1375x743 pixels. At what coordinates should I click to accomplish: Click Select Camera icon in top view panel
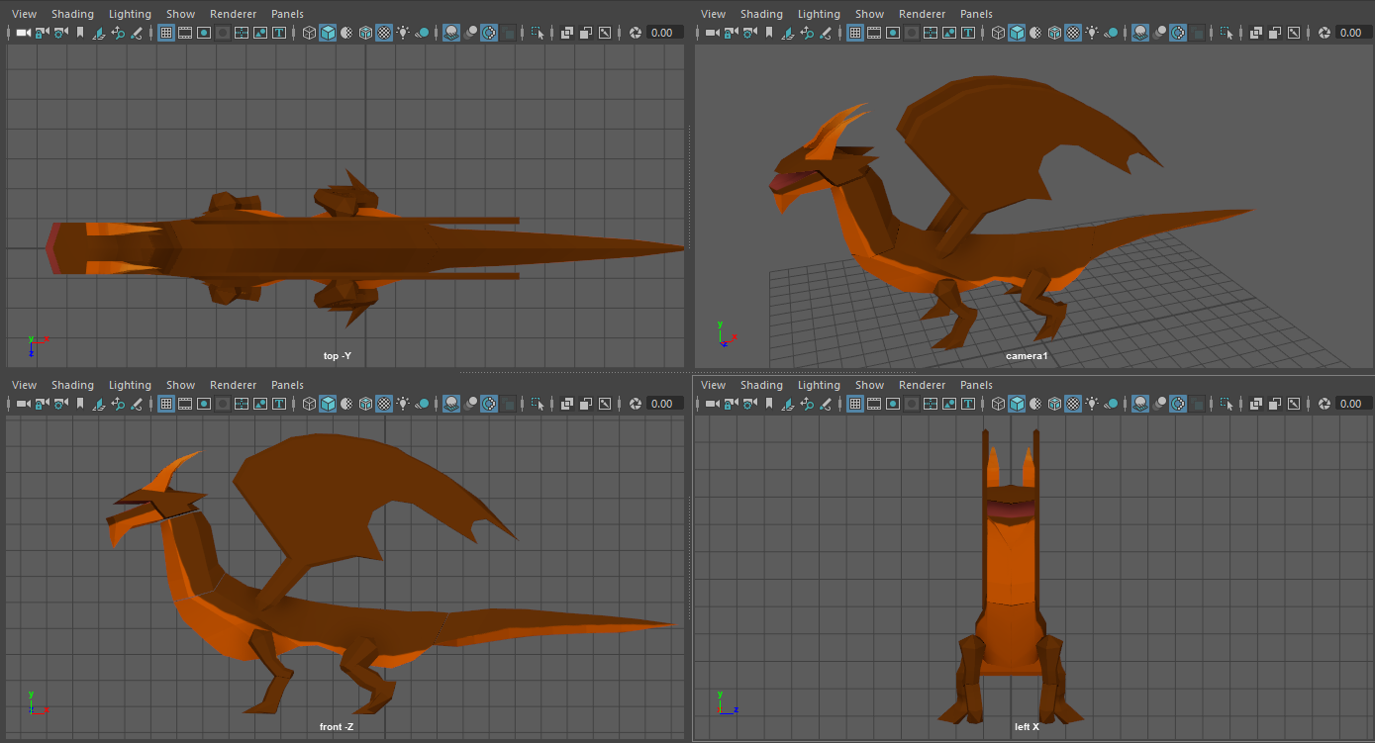[22, 33]
